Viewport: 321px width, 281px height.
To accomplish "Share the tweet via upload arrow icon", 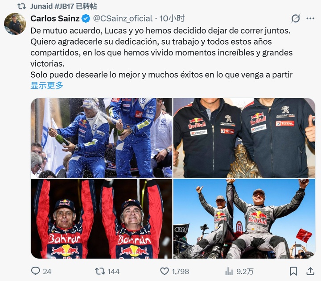I will click(x=310, y=271).
